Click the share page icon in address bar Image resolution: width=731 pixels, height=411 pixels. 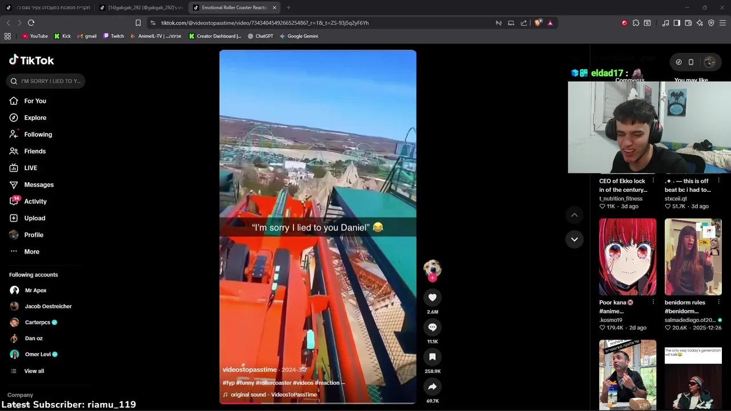pos(524,23)
